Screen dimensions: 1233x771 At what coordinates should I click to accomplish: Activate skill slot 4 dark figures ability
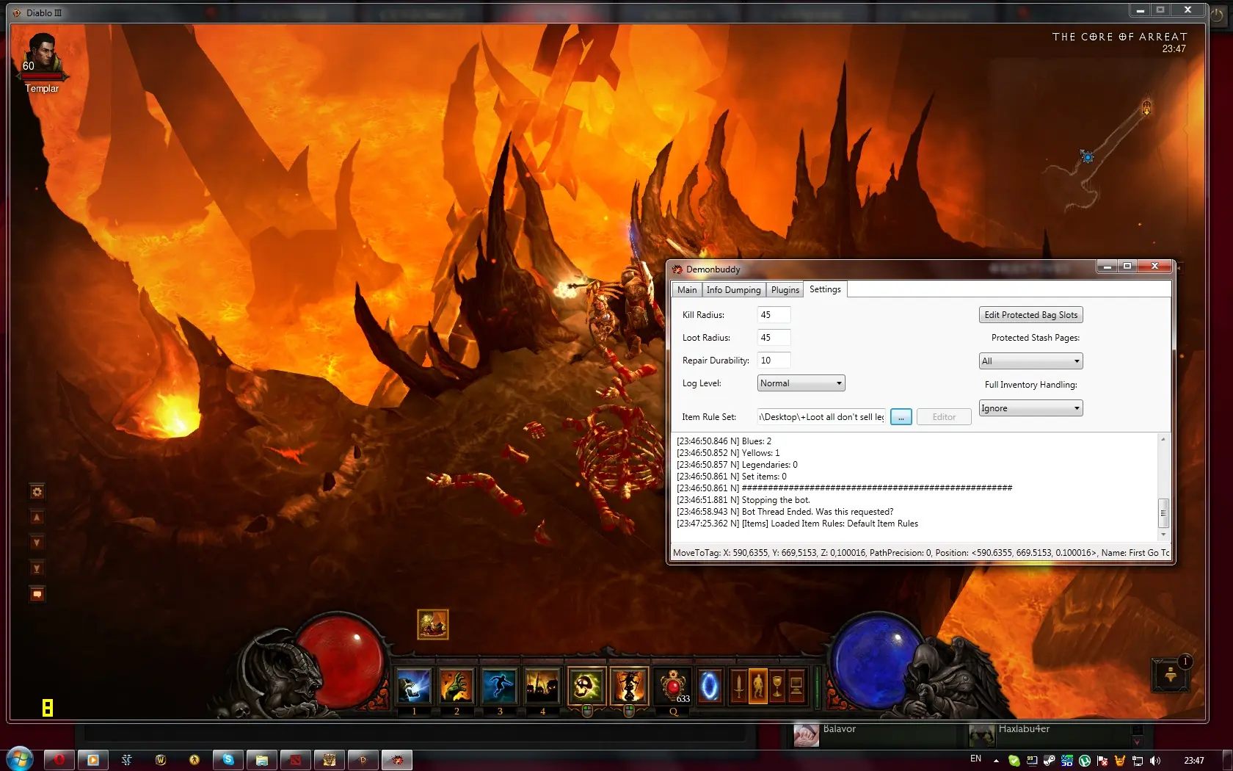[x=542, y=687]
